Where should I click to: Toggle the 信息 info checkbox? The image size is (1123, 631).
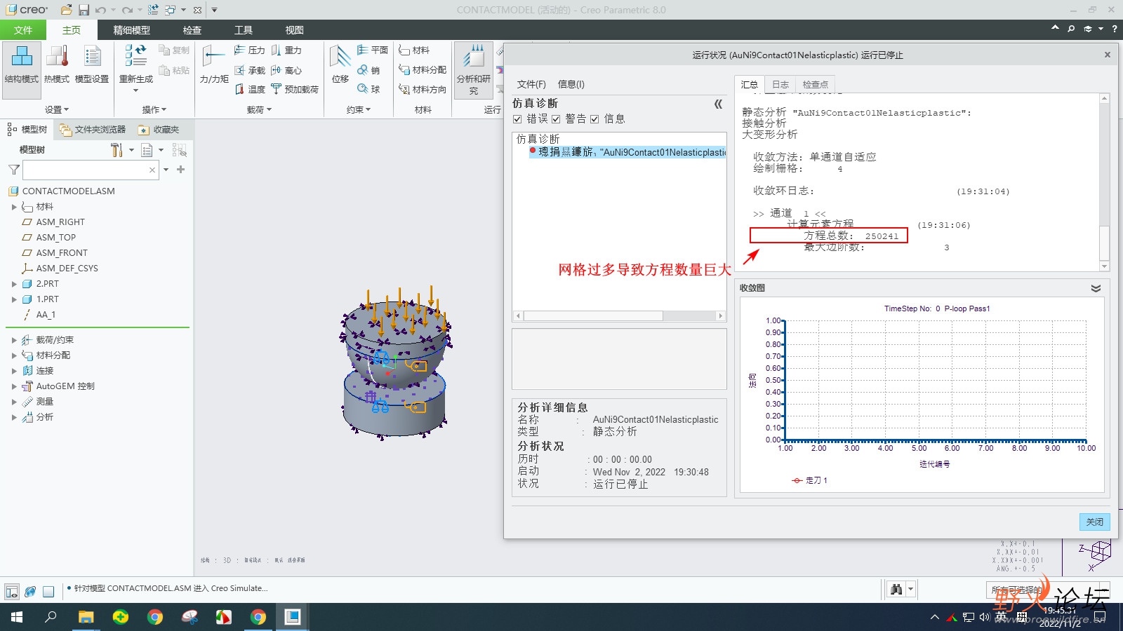(594, 119)
